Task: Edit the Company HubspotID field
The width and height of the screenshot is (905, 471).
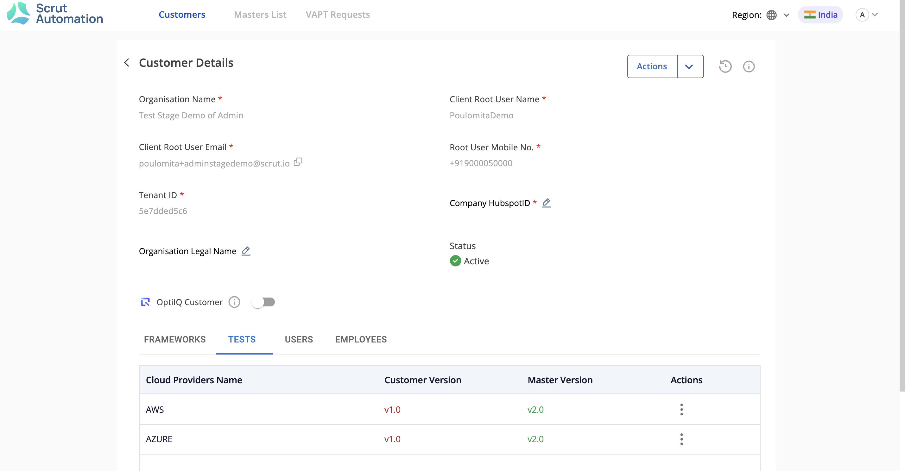Action: coord(546,203)
